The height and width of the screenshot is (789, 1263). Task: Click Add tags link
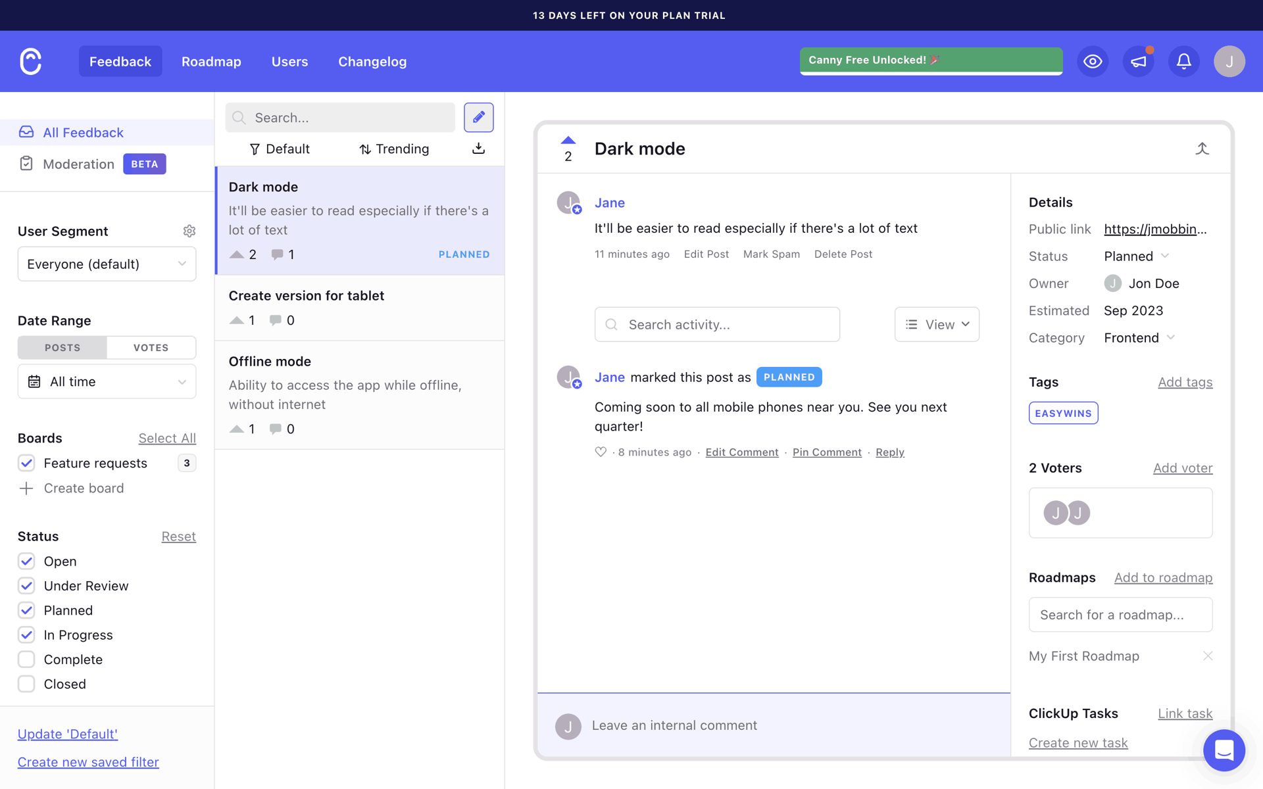click(x=1185, y=382)
